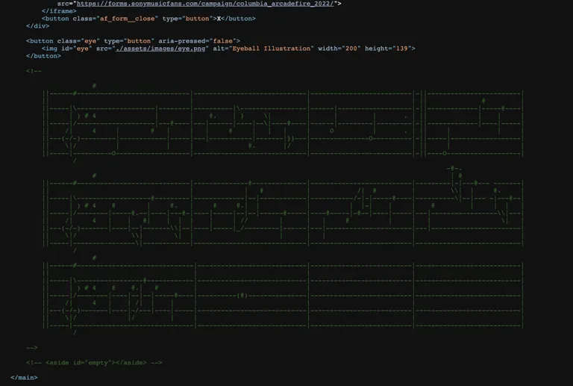Image resolution: width=573 pixels, height=386 pixels.
Task: Click the bold X button text
Action: (219, 19)
